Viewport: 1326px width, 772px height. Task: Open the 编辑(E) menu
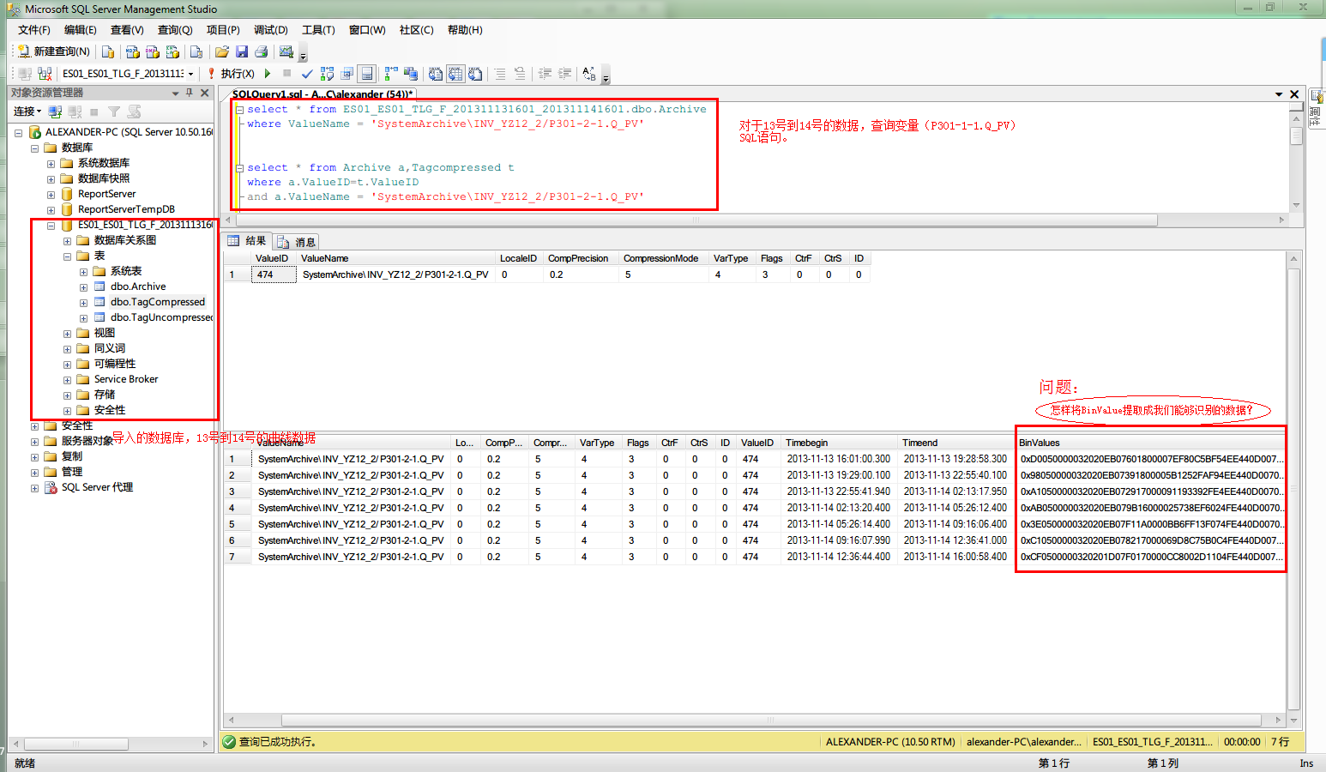click(x=81, y=30)
